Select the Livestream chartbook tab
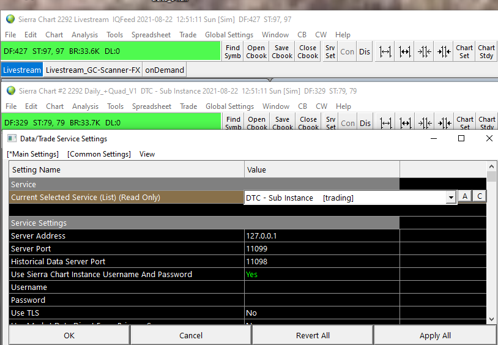The image size is (498, 345). point(22,70)
